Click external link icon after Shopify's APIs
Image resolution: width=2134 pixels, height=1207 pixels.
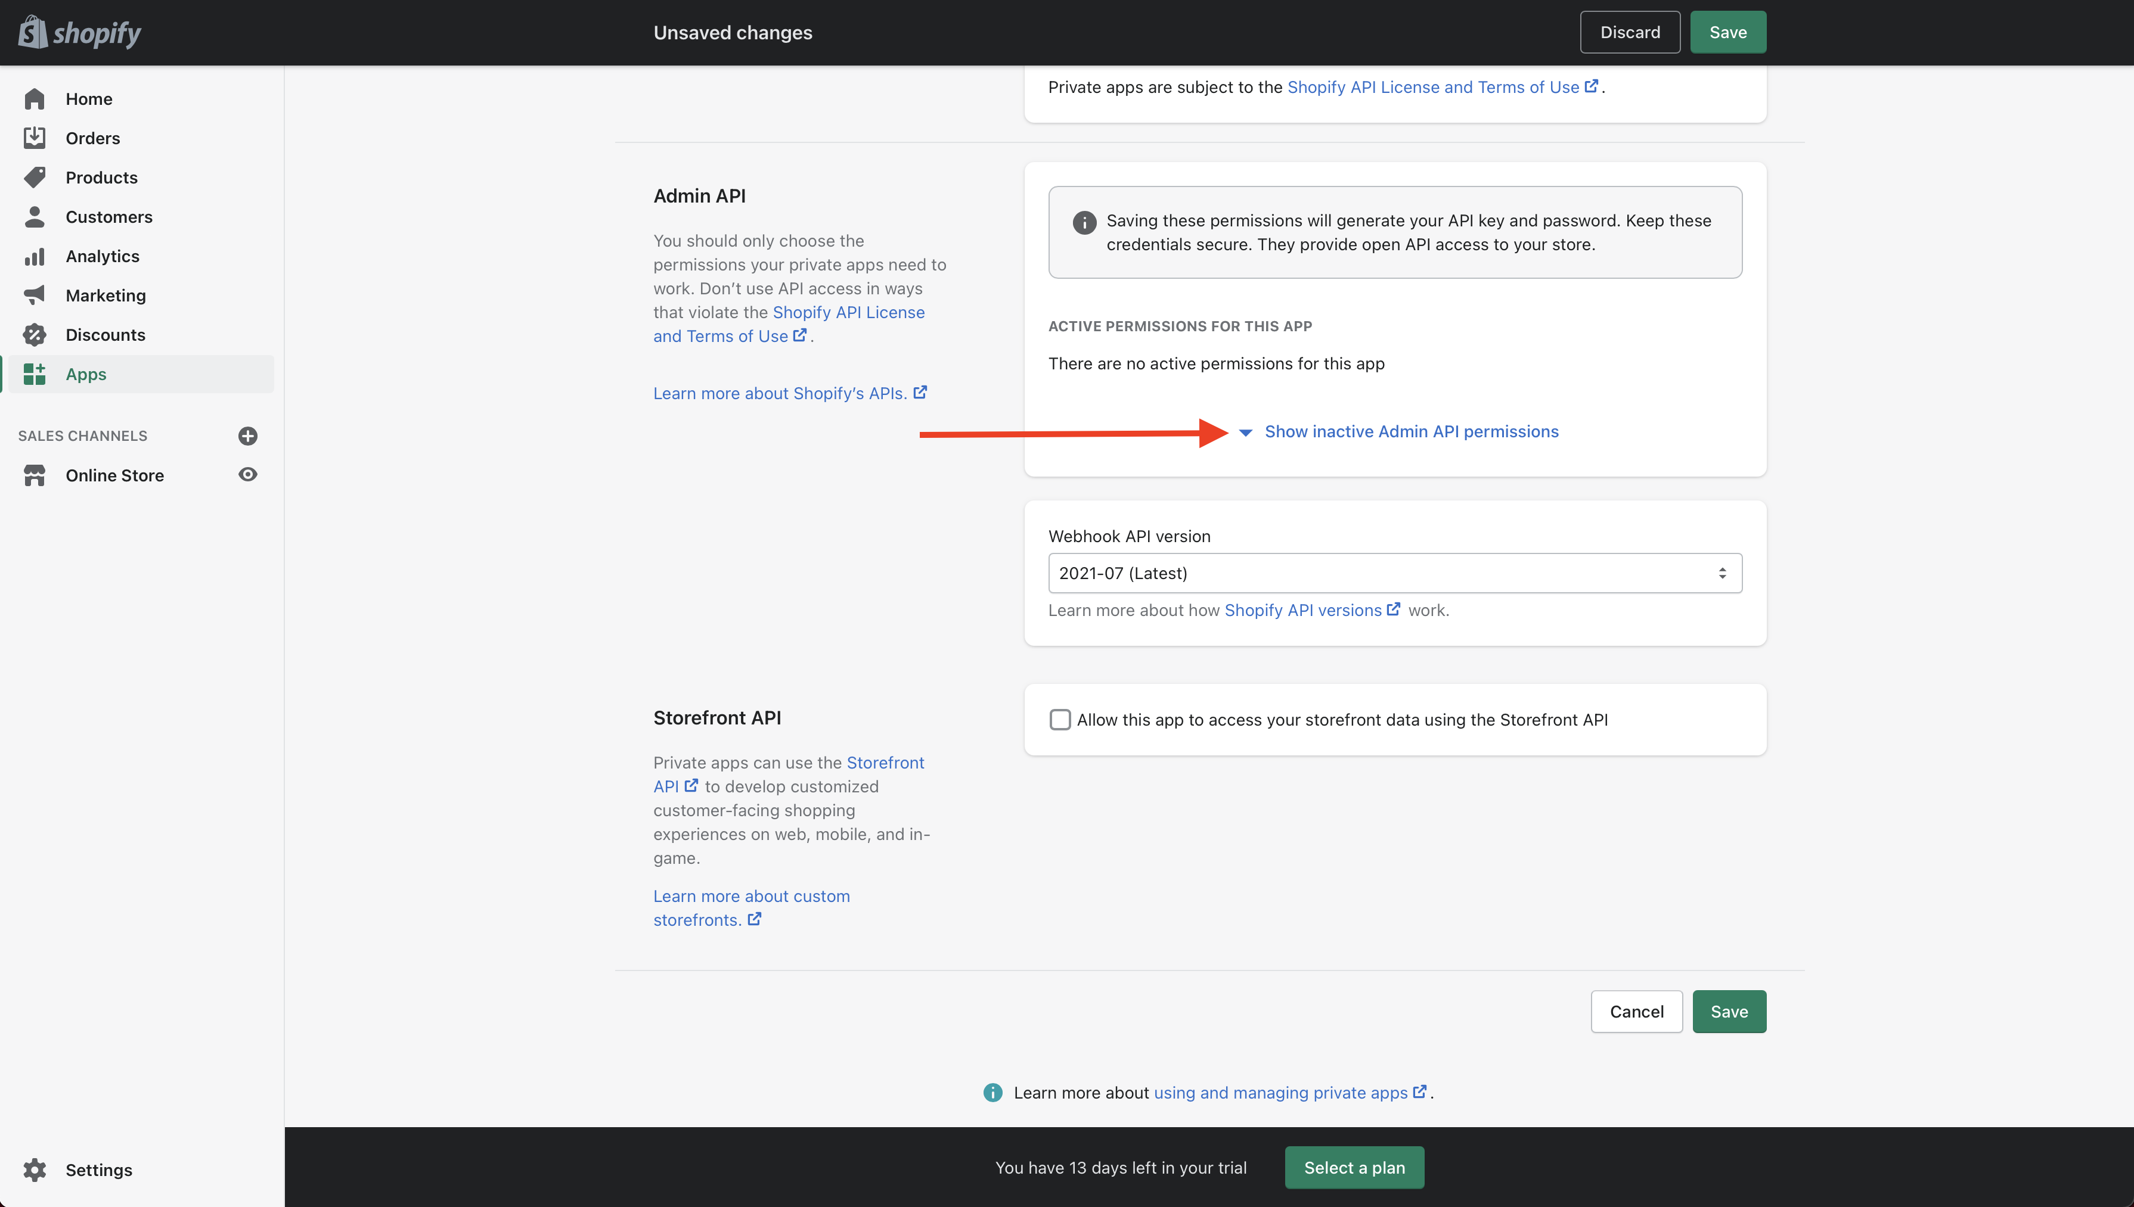pos(920,392)
